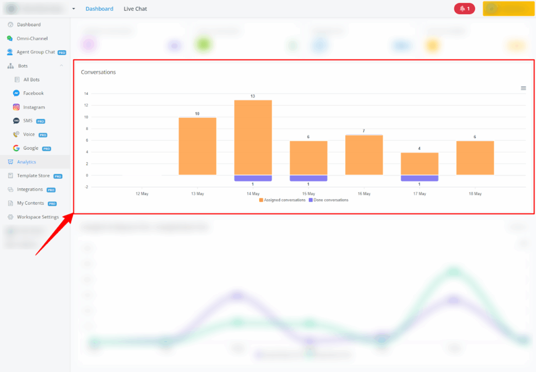536x372 pixels.
Task: Click the red notification bell badge
Action: pyautogui.click(x=464, y=9)
